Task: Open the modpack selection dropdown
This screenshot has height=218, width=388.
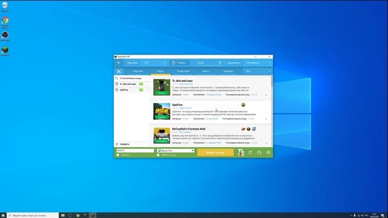Action: [154, 63]
